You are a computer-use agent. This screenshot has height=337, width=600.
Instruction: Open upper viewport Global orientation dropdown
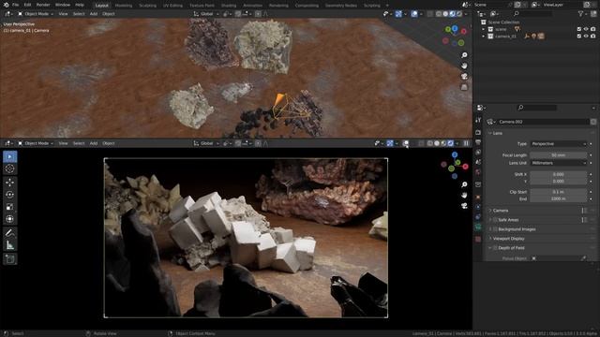[x=206, y=14]
